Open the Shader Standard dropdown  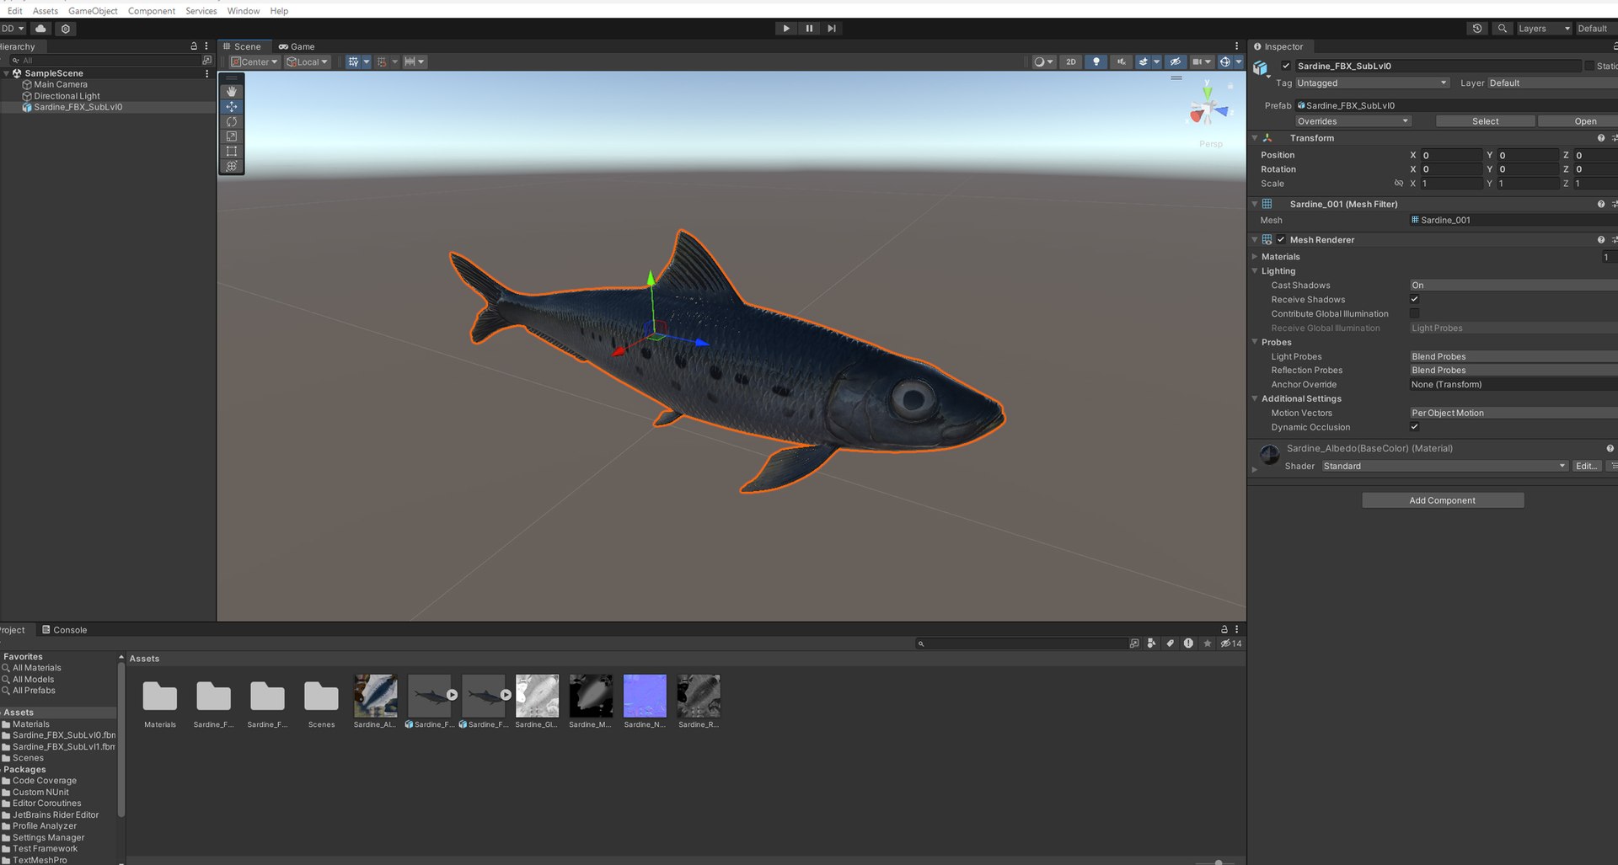coord(1444,466)
